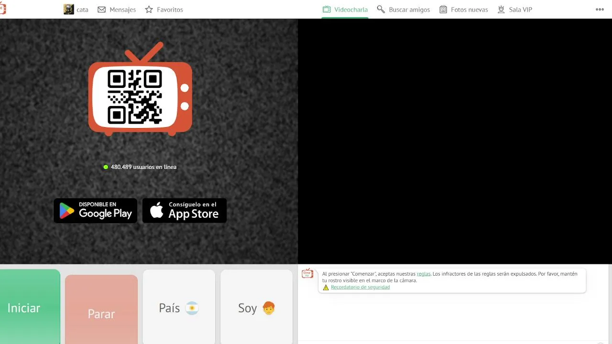Open the Mensajes tab
This screenshot has width=612, height=344.
point(117,10)
